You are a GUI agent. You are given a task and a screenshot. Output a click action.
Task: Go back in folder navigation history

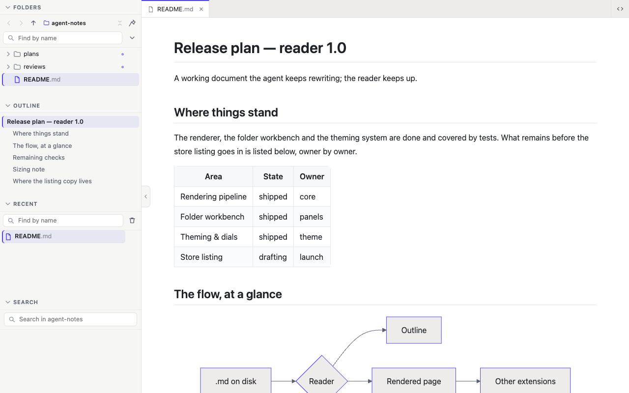(9, 23)
